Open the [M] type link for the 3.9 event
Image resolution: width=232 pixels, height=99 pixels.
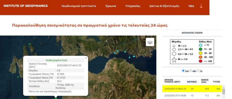(x=218, y=89)
